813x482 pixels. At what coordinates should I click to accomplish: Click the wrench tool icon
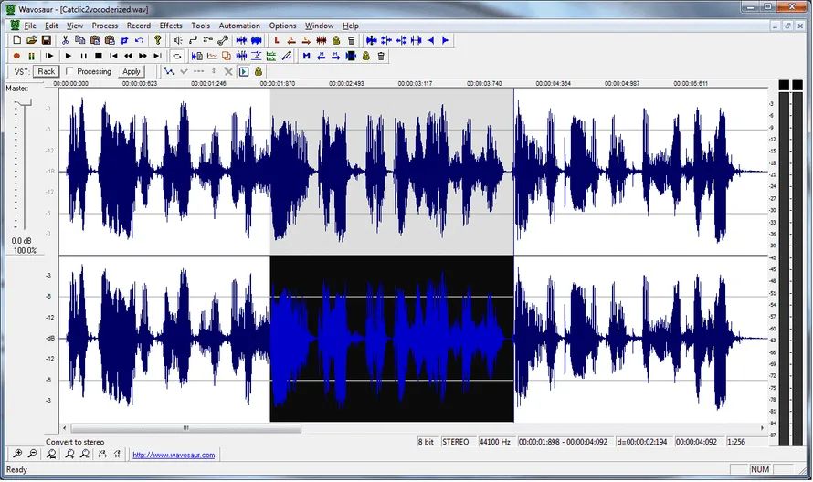(x=223, y=40)
